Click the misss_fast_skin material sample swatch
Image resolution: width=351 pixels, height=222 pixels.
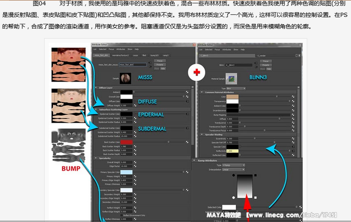[126, 77]
